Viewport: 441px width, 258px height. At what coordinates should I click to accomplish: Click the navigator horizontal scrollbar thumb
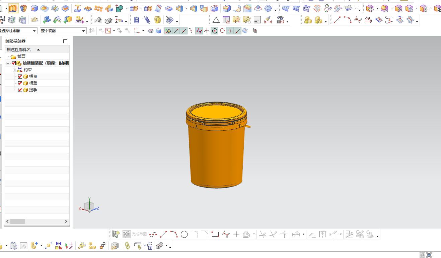pos(18,221)
